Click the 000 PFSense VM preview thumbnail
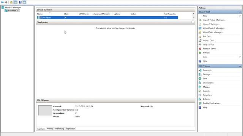243x136 pixels. pyautogui.click(x=45, y=110)
